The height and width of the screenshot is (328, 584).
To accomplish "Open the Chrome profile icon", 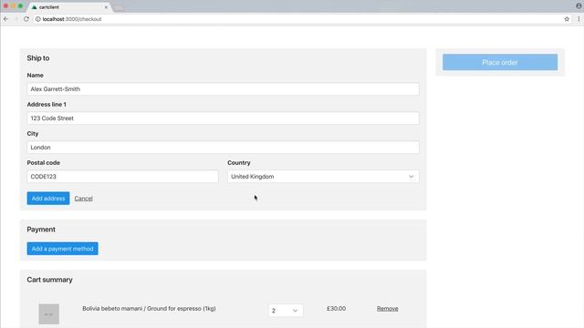I will tap(579, 5).
